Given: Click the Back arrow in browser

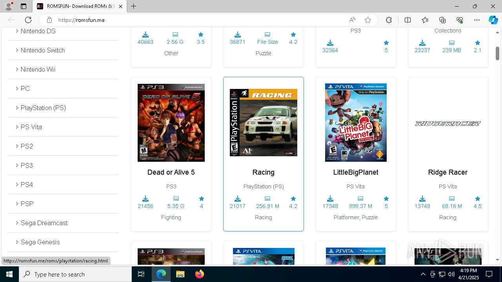Looking at the screenshot, I should click(11, 20).
